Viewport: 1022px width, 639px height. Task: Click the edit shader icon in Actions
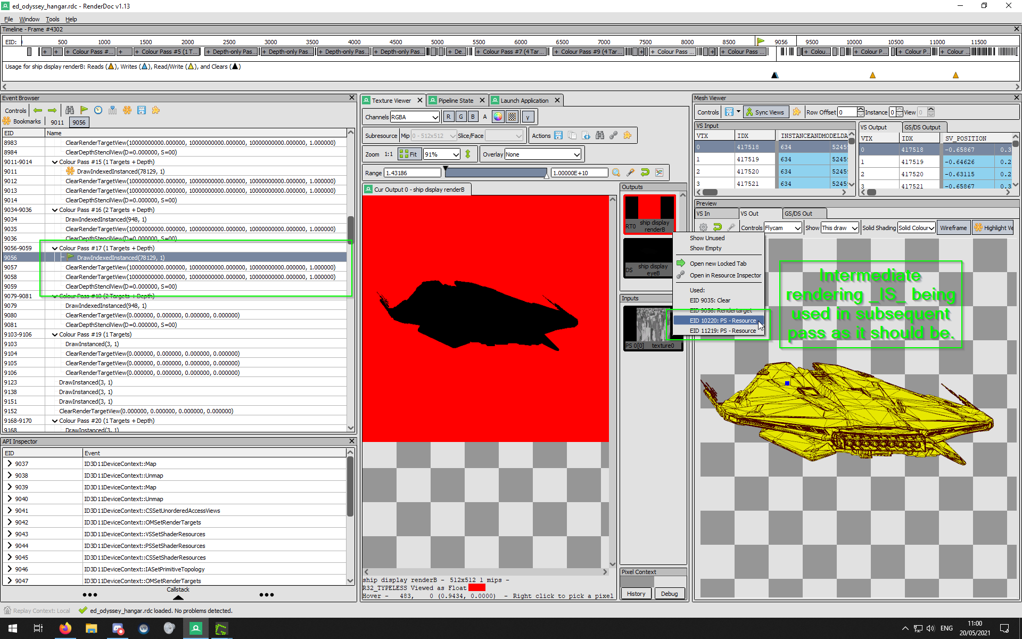[586, 136]
